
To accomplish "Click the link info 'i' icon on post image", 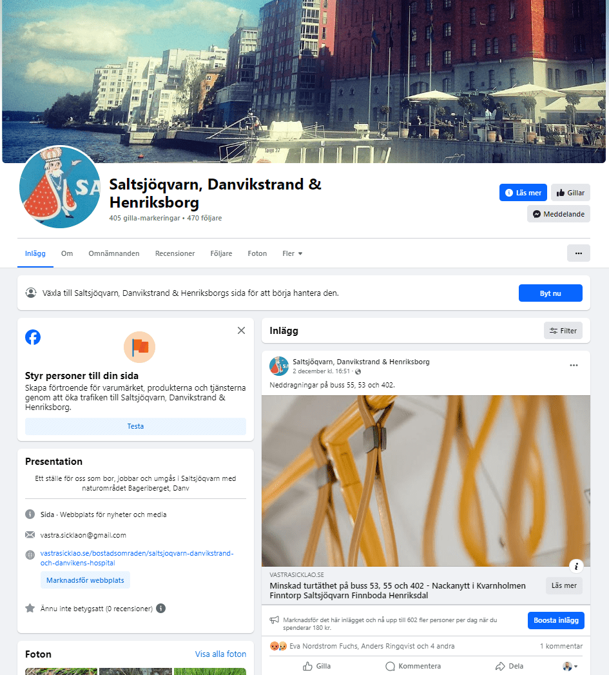I will tap(576, 566).
